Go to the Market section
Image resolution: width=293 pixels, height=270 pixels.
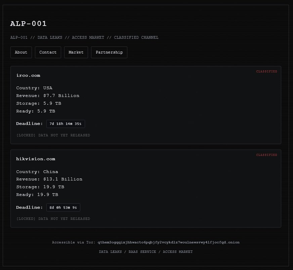click(x=76, y=53)
